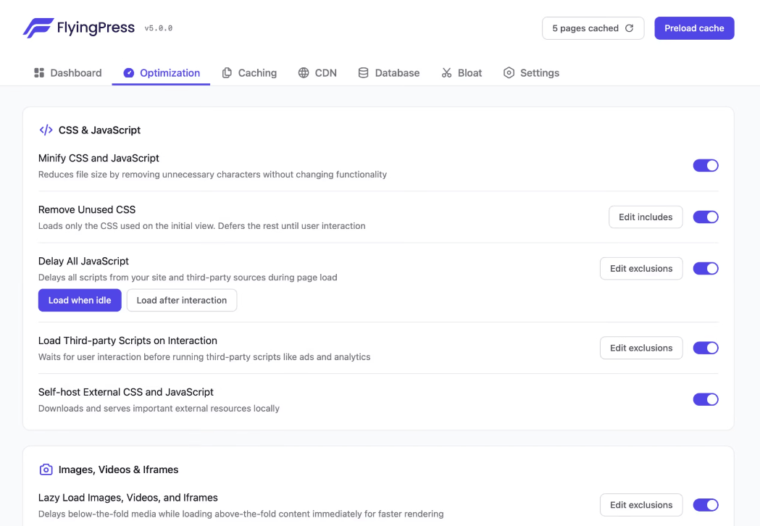Open Edit includes for Remove Unused CSS
Viewport: 760px width, 526px height.
coord(645,217)
